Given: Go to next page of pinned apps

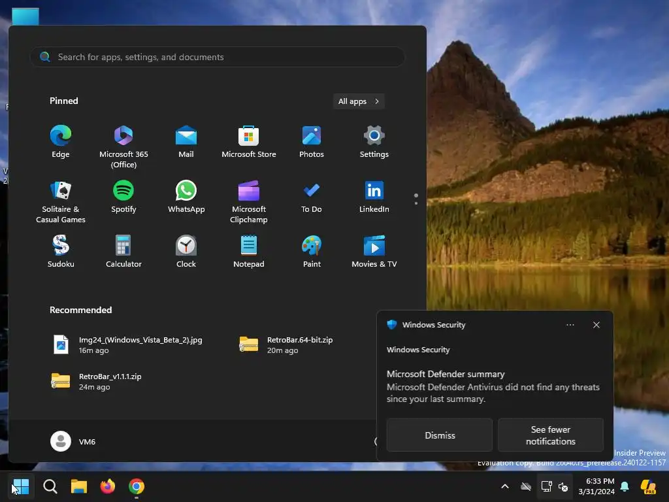Looking at the screenshot, I should pyautogui.click(x=416, y=203).
